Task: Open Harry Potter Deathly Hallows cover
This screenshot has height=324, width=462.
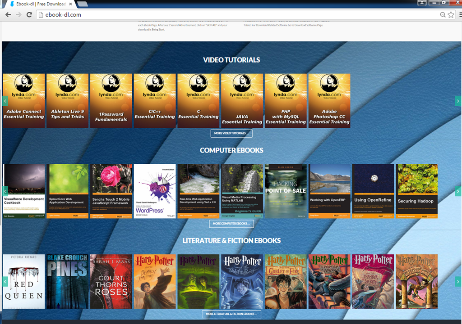Action: pyautogui.click(x=155, y=281)
